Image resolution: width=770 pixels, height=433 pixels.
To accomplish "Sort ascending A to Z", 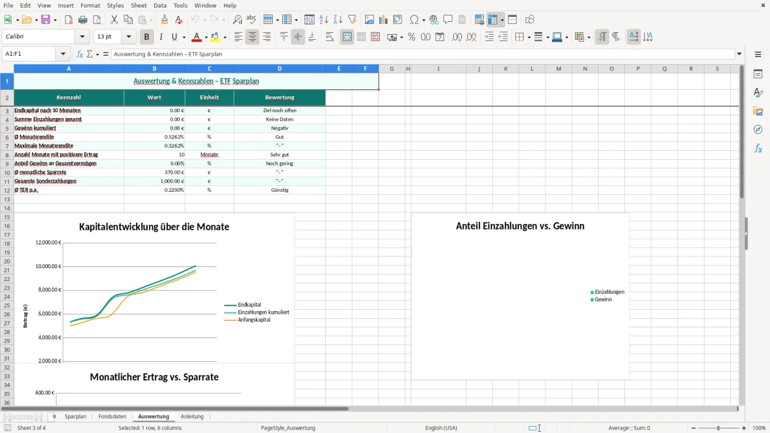I will (x=323, y=20).
